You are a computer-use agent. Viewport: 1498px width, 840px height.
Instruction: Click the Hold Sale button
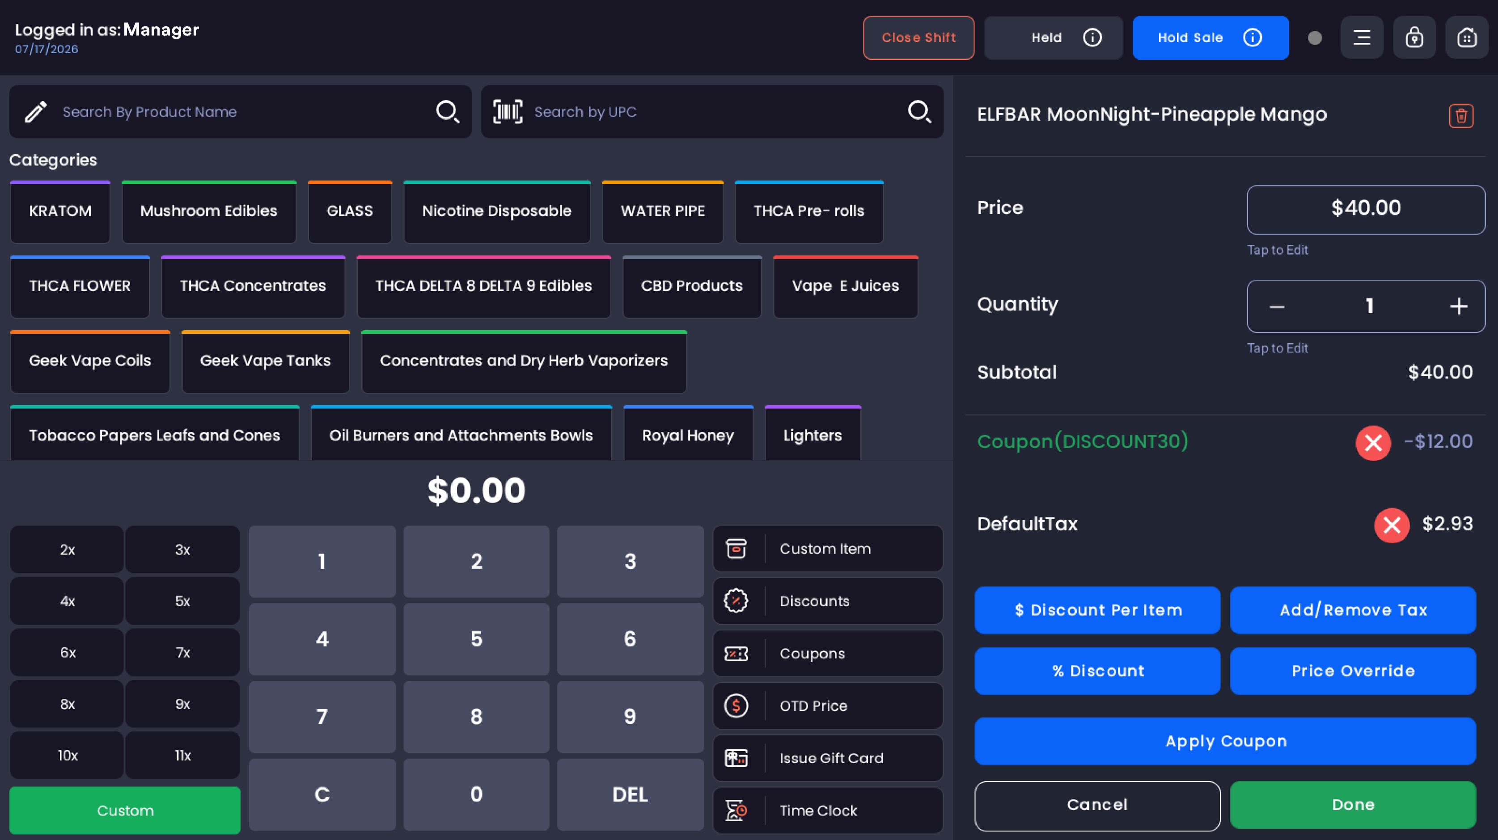(1210, 38)
